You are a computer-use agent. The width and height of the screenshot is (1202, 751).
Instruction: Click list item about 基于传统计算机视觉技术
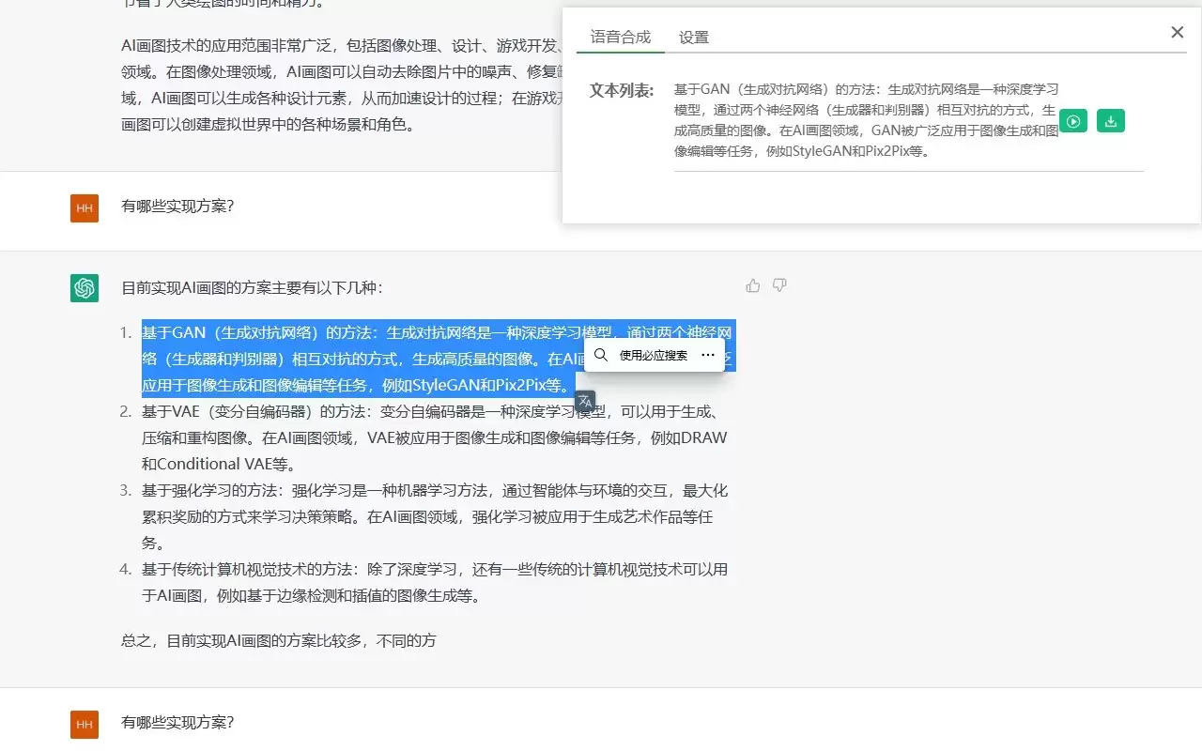pyautogui.click(x=435, y=582)
